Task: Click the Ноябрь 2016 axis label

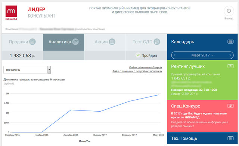Action: pyautogui.click(x=41, y=135)
